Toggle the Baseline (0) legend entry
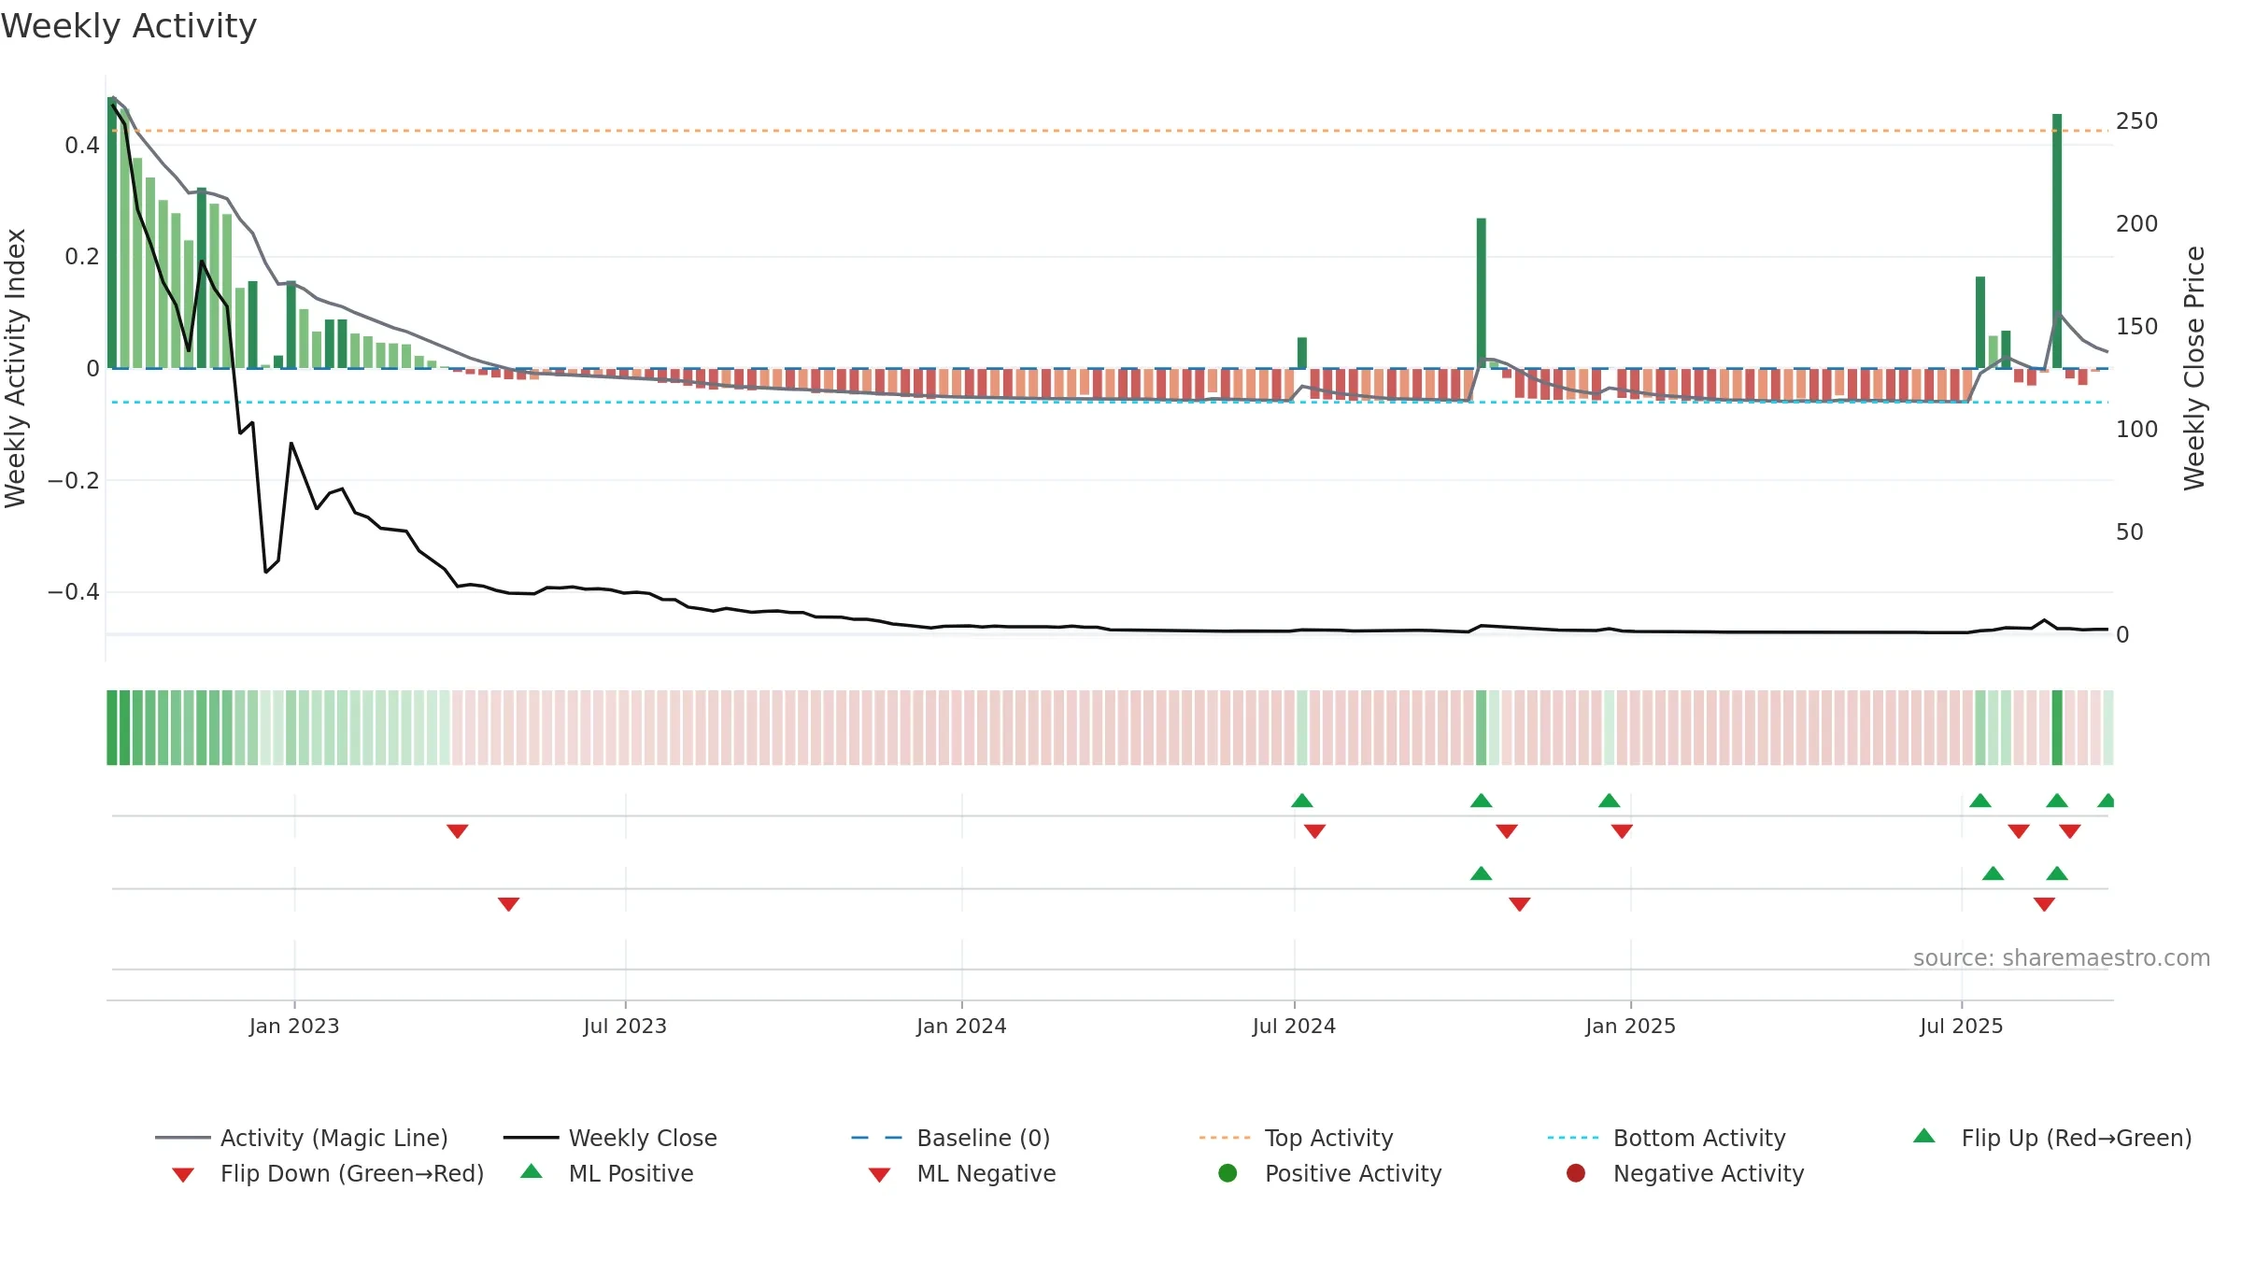This screenshot has height=1261, width=2242. [x=951, y=1138]
